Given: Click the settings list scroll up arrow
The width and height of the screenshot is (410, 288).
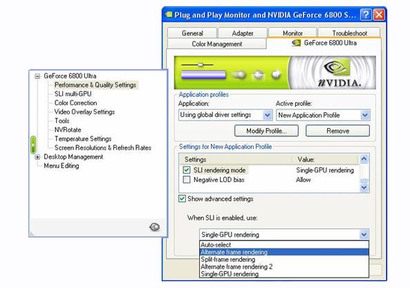Looking at the screenshot, I should pos(364,159).
